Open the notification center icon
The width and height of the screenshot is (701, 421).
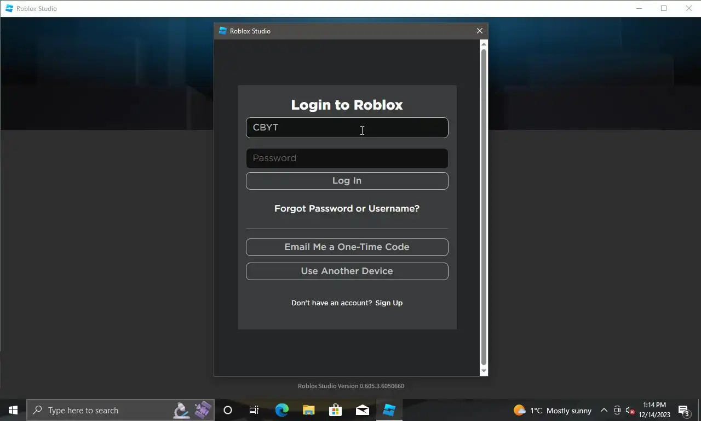point(684,410)
